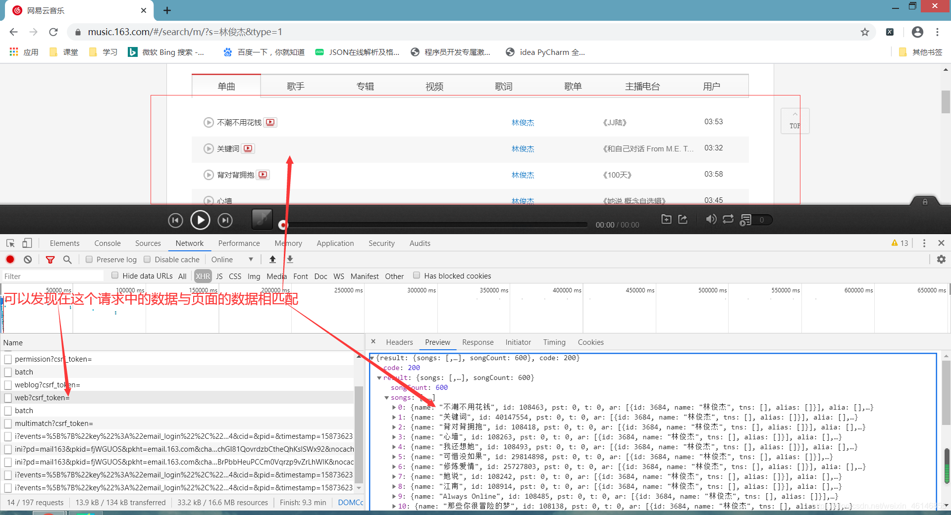Screen dimensions: 951x515
Task: Open DevTools customize three-dot menu
Action: point(924,243)
